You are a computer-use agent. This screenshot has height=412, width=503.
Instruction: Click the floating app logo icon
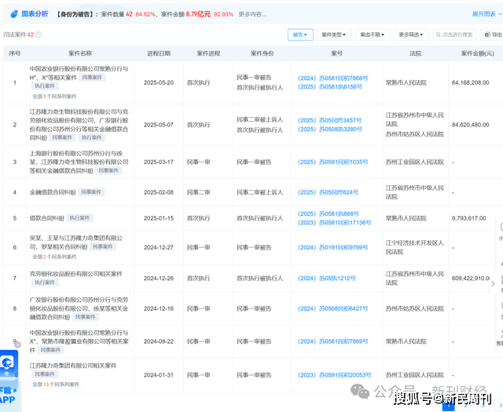pos(8,363)
